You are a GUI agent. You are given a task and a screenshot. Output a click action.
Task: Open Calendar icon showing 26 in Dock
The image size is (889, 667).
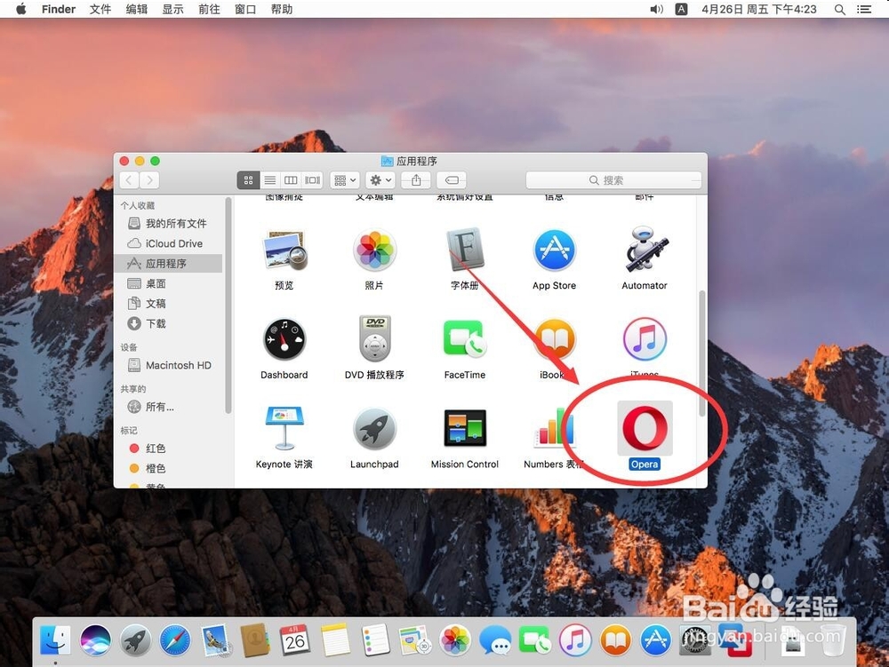pyautogui.click(x=295, y=640)
